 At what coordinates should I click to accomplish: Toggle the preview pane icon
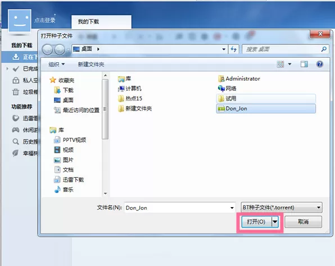pyautogui.click(x=304, y=64)
